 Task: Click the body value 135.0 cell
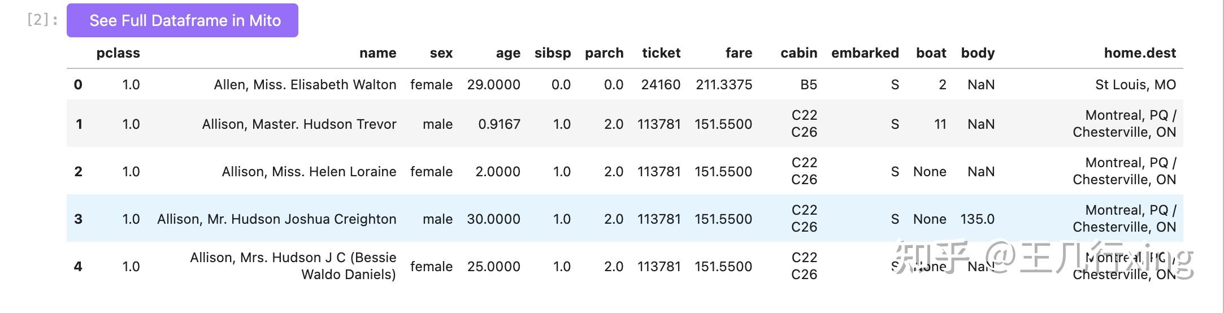pos(977,219)
